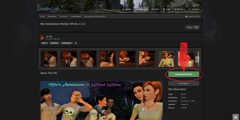Navigate to The Sims 4 breadcrumb
The height and width of the screenshot is (120, 240).
pyautogui.click(x=63, y=17)
